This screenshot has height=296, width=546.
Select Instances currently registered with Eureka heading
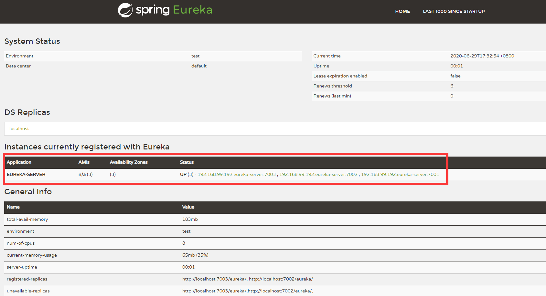(87, 147)
